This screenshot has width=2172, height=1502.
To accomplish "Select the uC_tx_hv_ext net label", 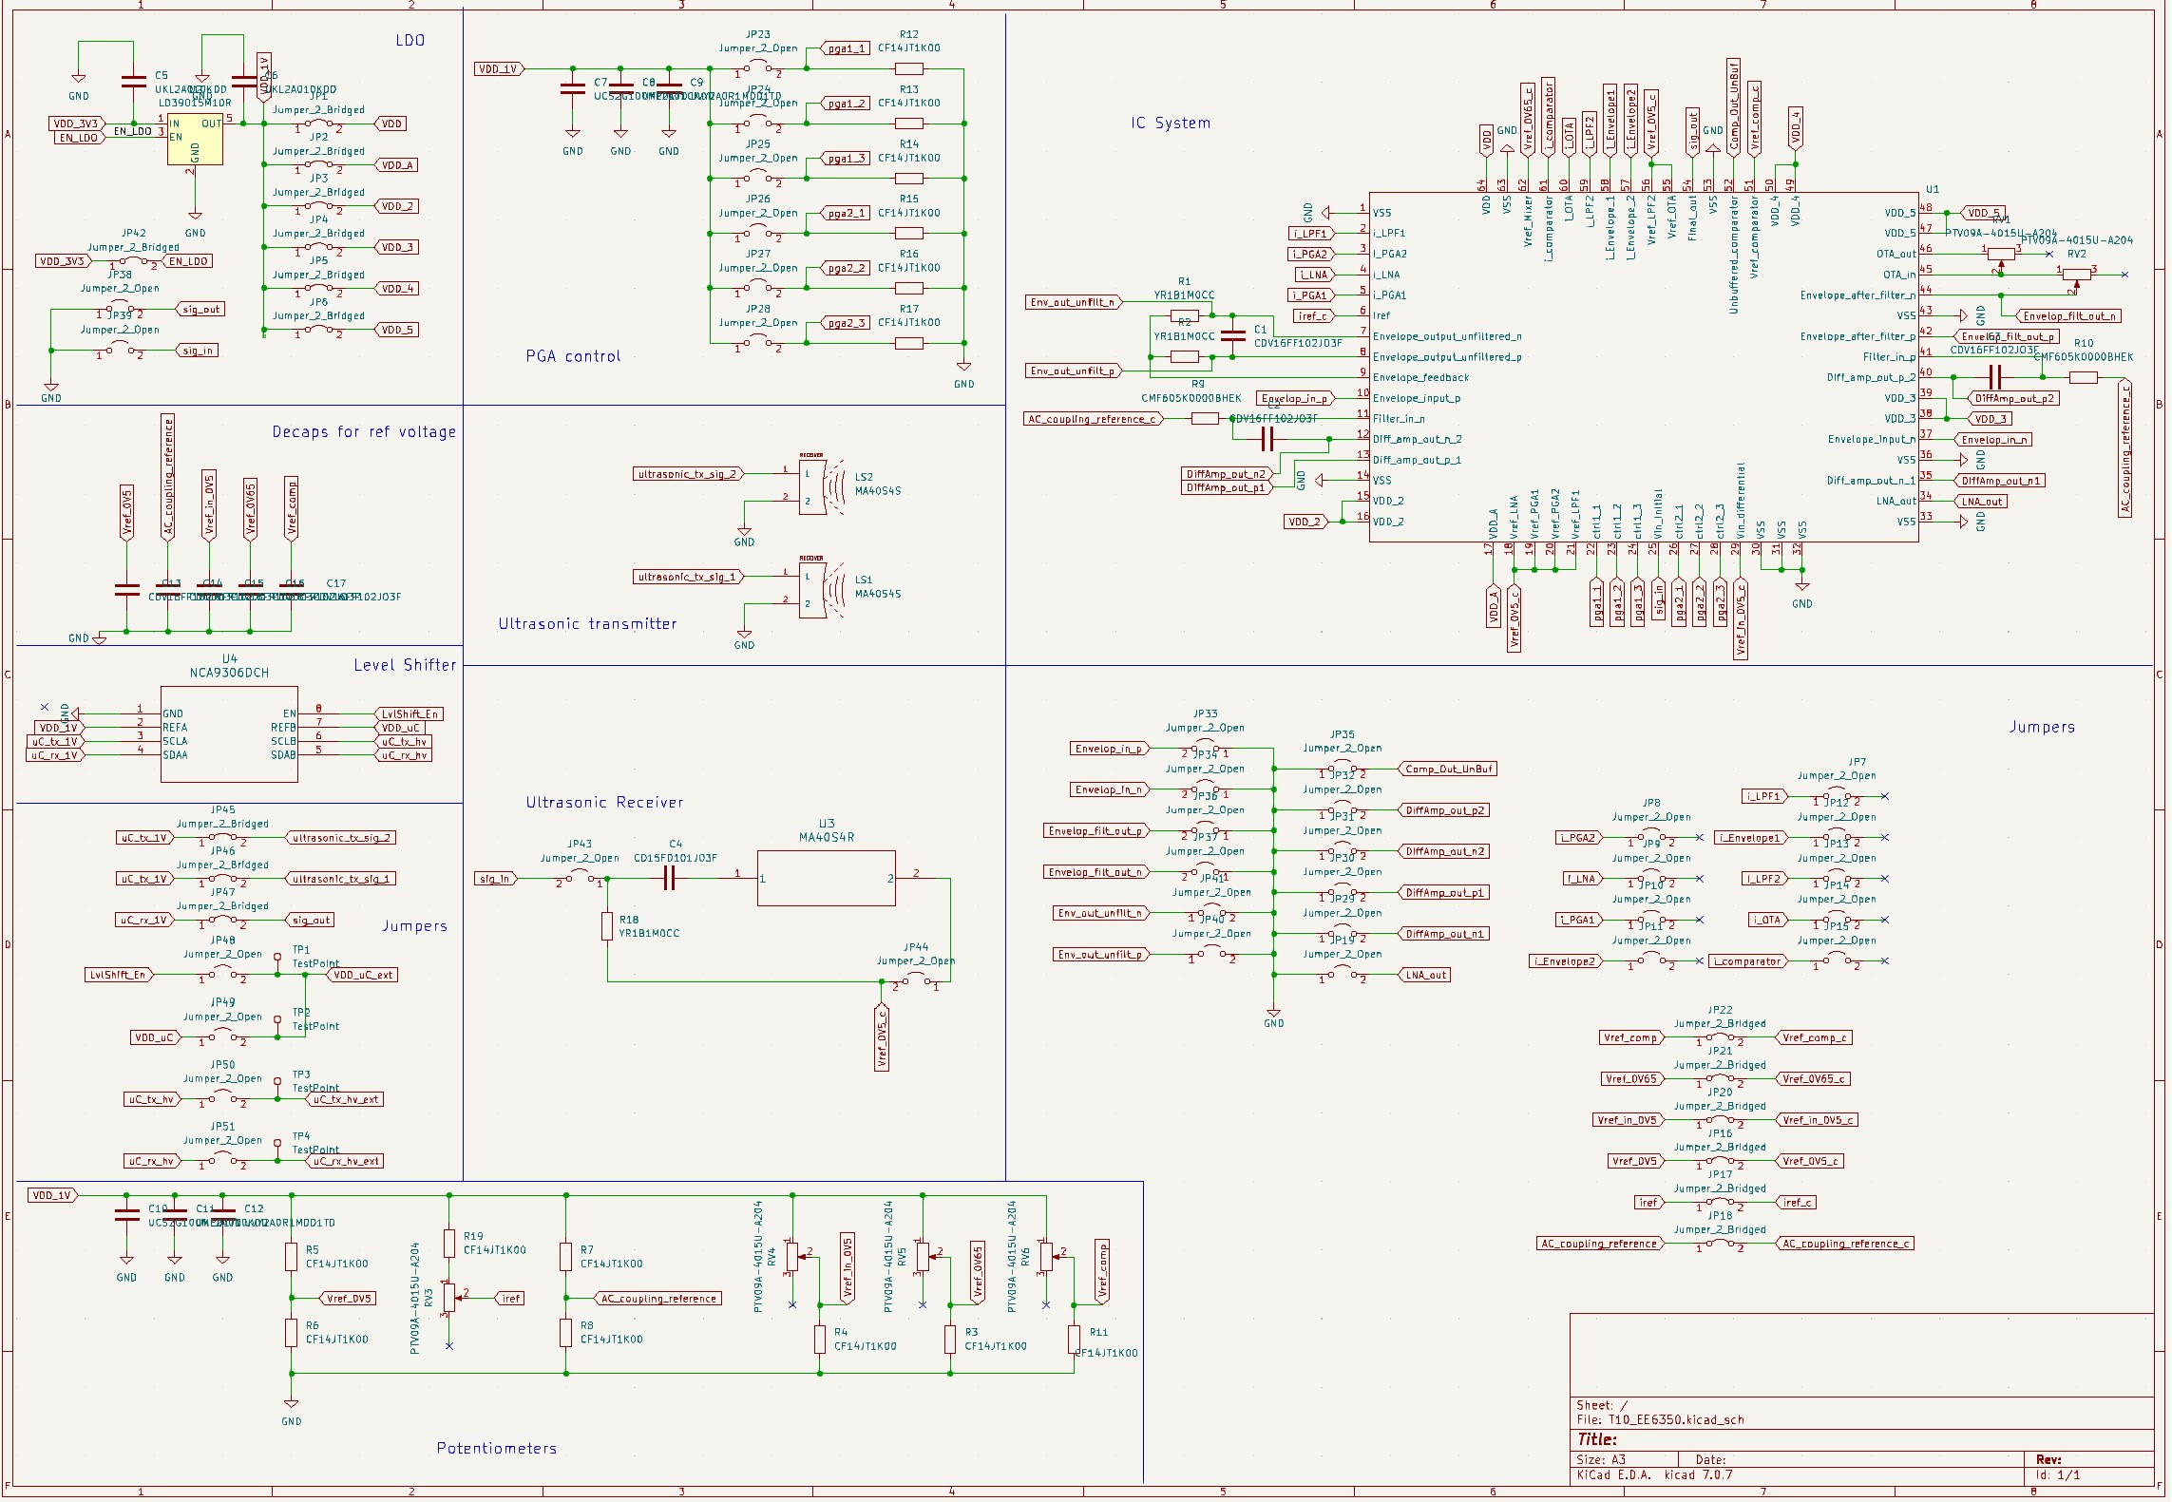I will pyautogui.click(x=345, y=1099).
